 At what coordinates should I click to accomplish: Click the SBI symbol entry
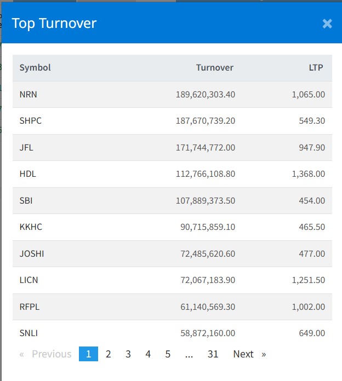coord(26,201)
